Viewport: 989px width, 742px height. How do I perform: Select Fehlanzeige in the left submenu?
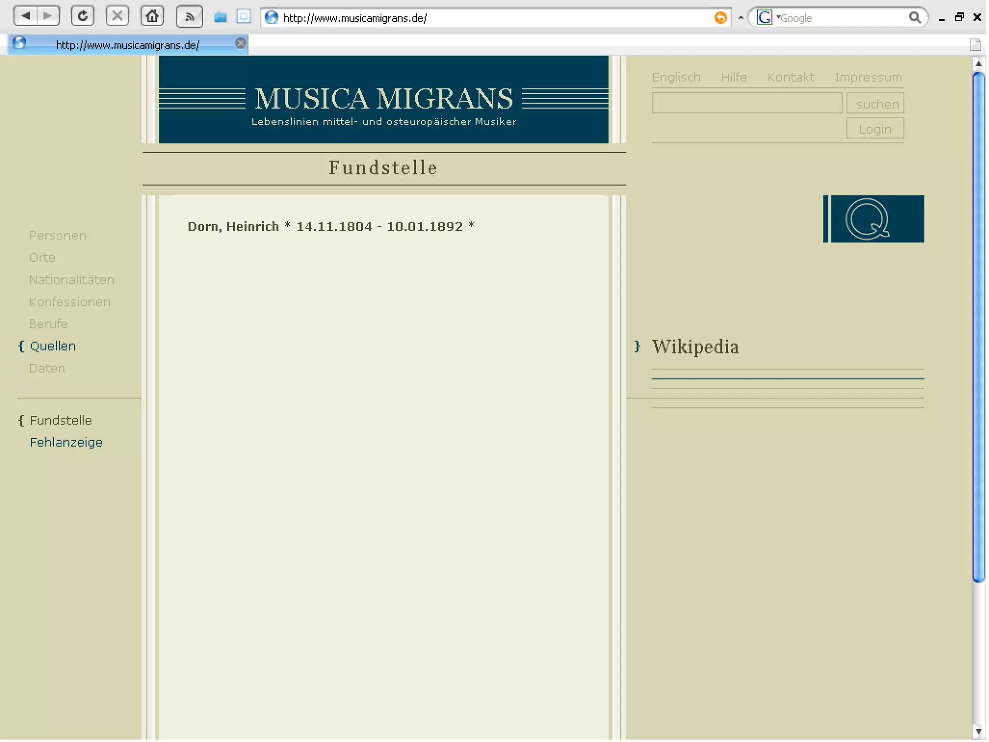coord(66,442)
